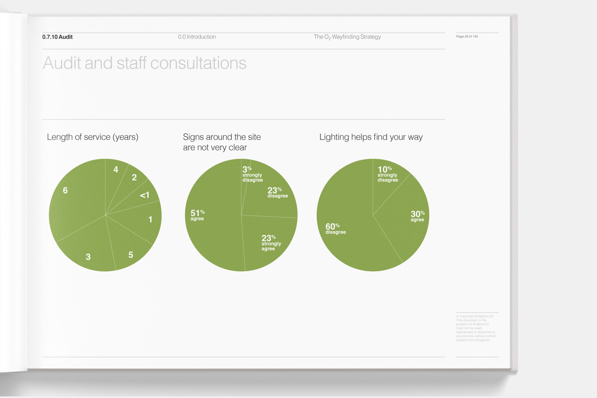
Task: Click 'The O2 Wayfinding Strategy' header
Action: pyautogui.click(x=347, y=37)
